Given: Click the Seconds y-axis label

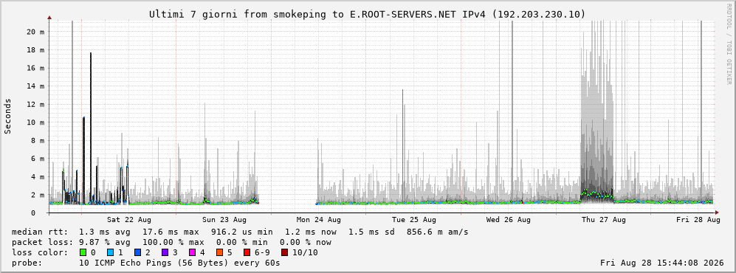Looking at the screenshot, I should [x=8, y=117].
